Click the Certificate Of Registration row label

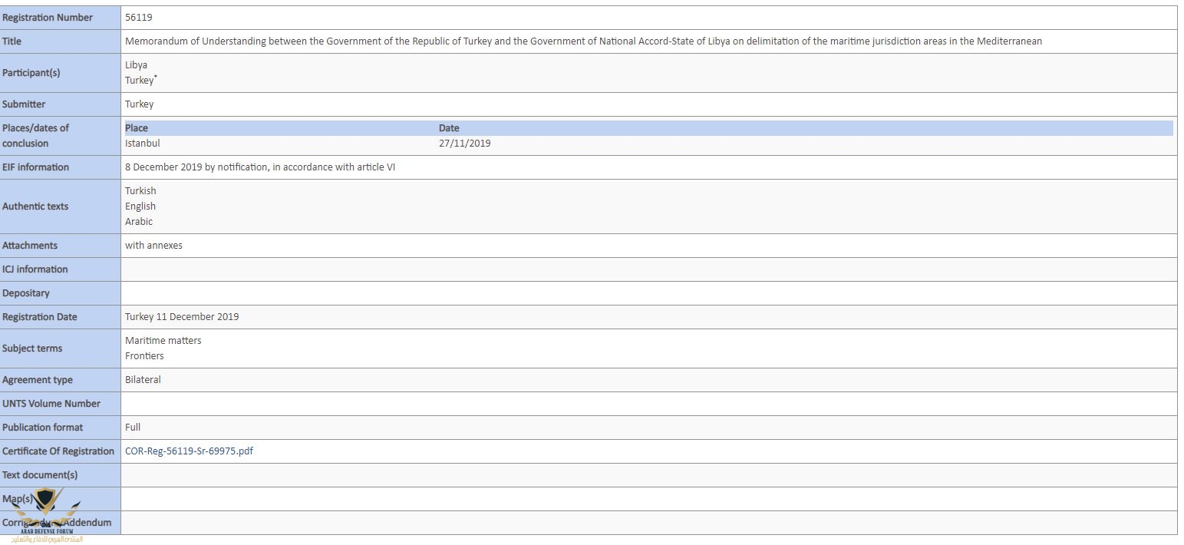[58, 451]
